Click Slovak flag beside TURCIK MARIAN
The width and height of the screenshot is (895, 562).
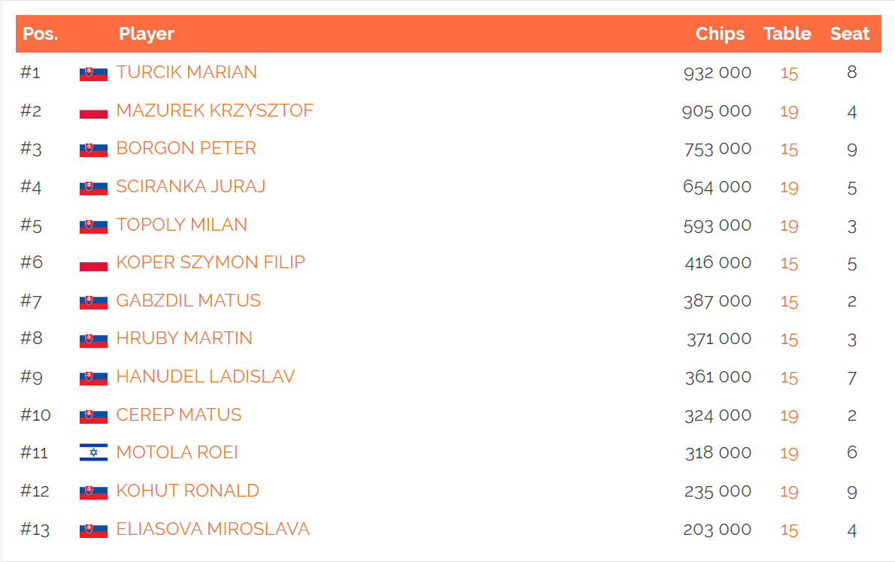pyautogui.click(x=93, y=74)
